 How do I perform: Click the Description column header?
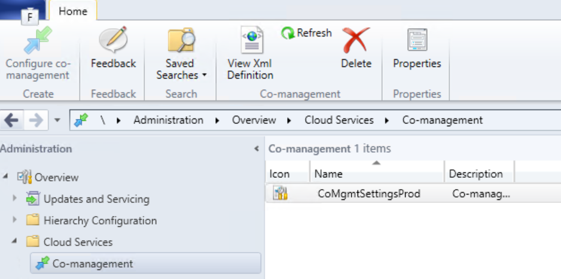click(x=476, y=174)
